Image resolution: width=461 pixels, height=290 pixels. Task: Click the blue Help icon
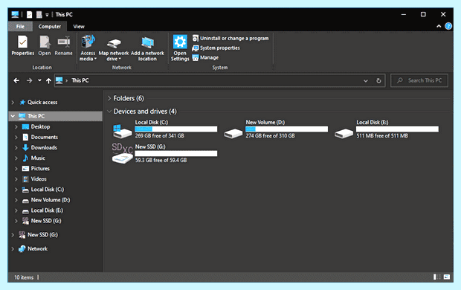[448, 26]
